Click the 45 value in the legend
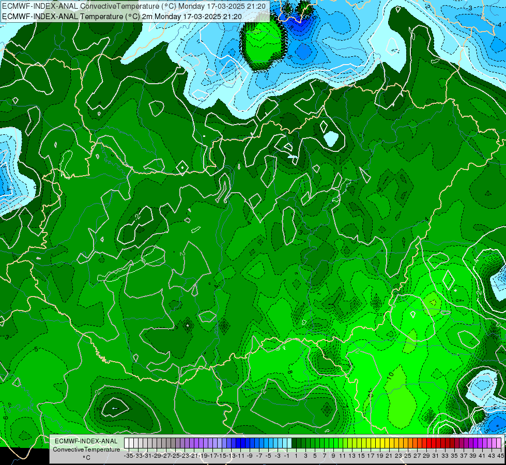This screenshot has height=465, width=506. click(500, 456)
